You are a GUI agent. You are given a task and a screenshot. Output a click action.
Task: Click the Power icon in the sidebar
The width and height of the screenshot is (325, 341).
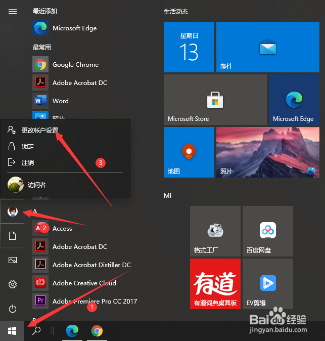[12, 309]
